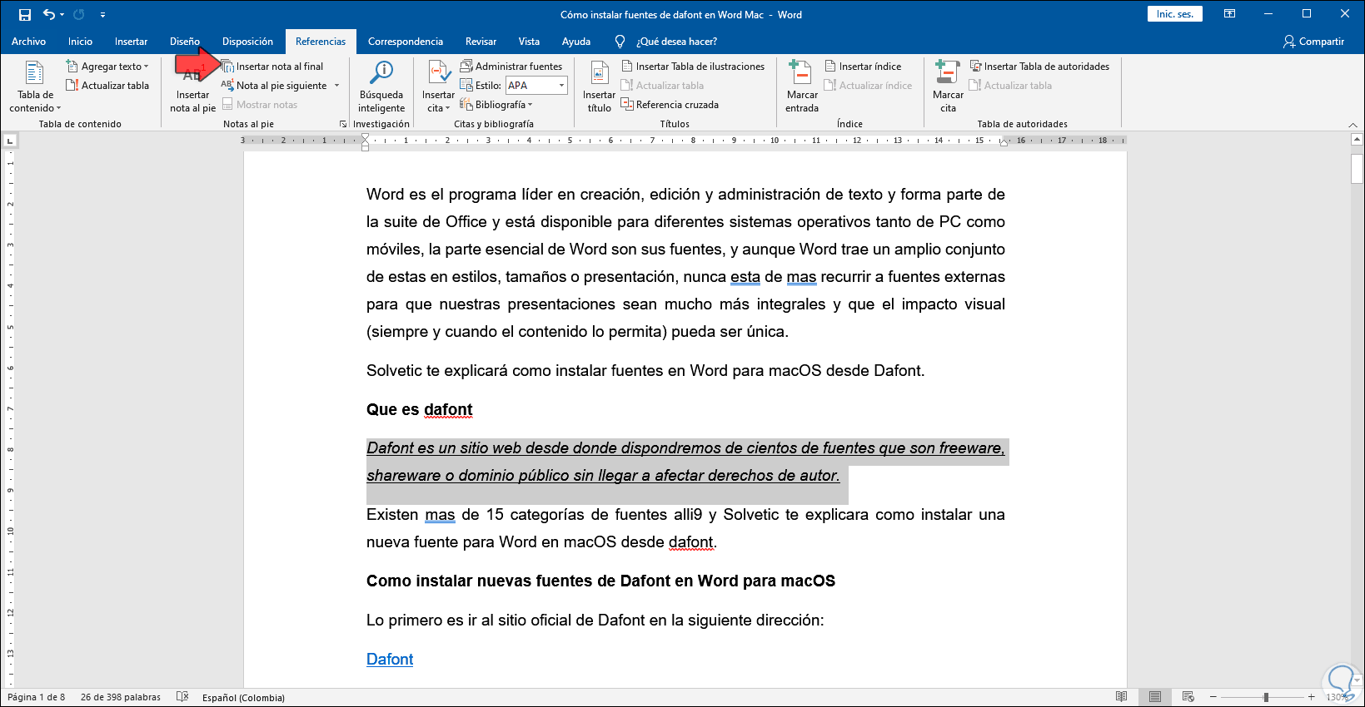Click Insertar nota al final

[272, 67]
